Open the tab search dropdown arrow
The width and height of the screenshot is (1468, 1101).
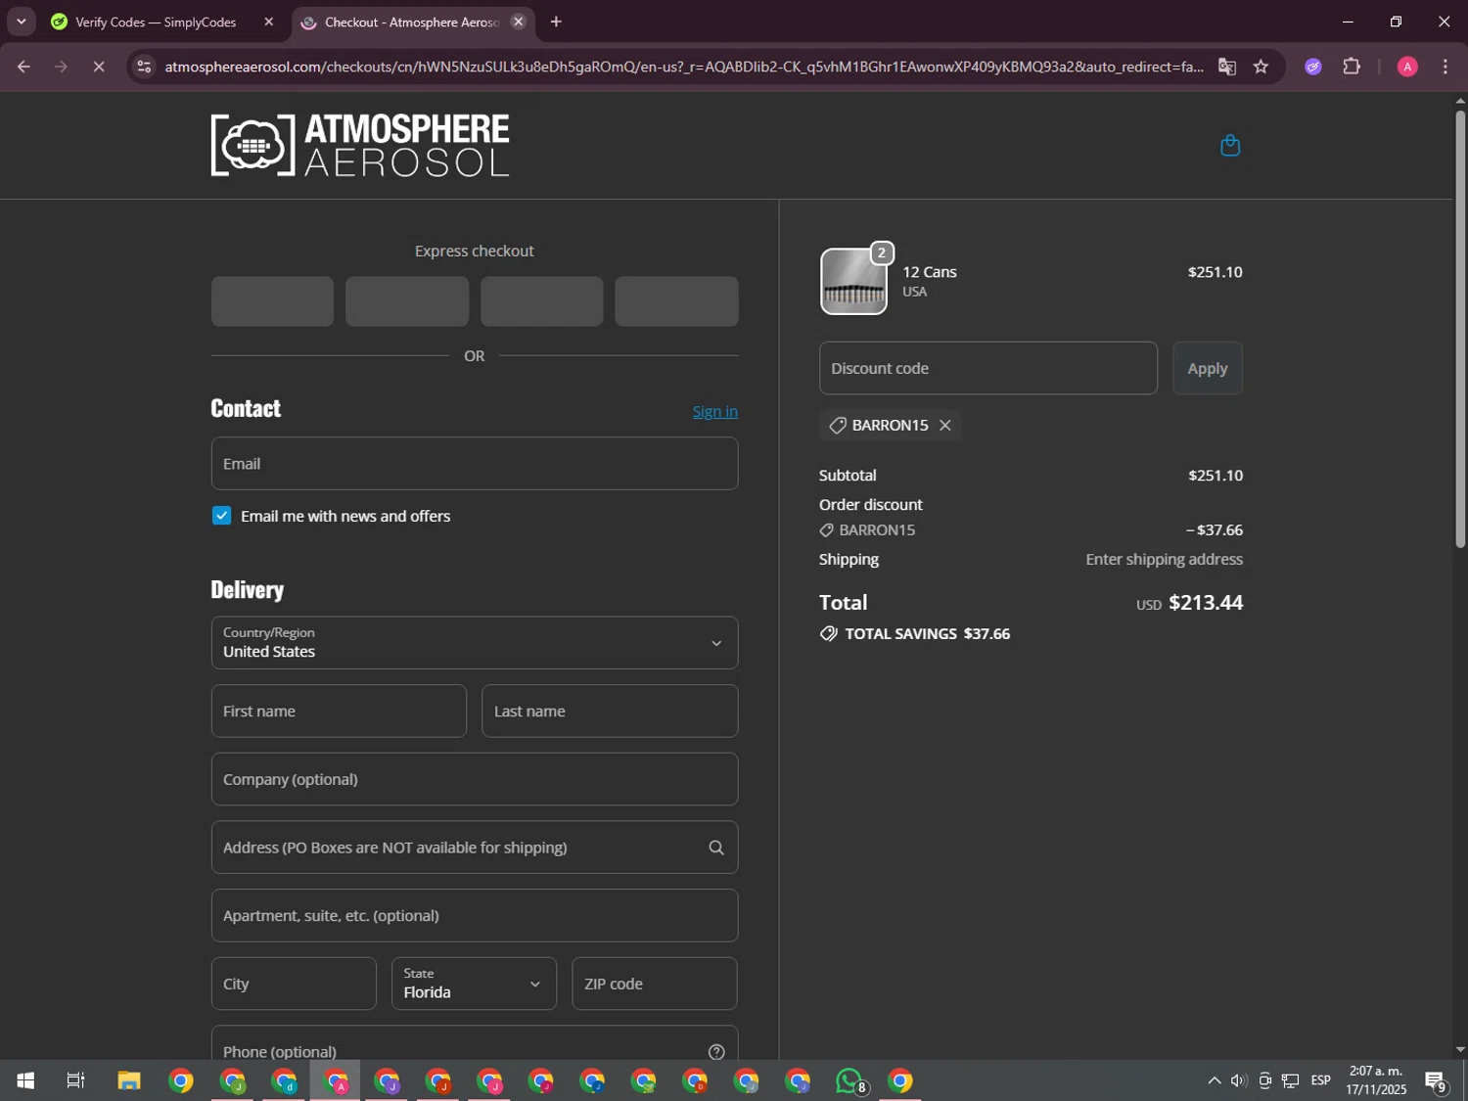click(x=21, y=22)
